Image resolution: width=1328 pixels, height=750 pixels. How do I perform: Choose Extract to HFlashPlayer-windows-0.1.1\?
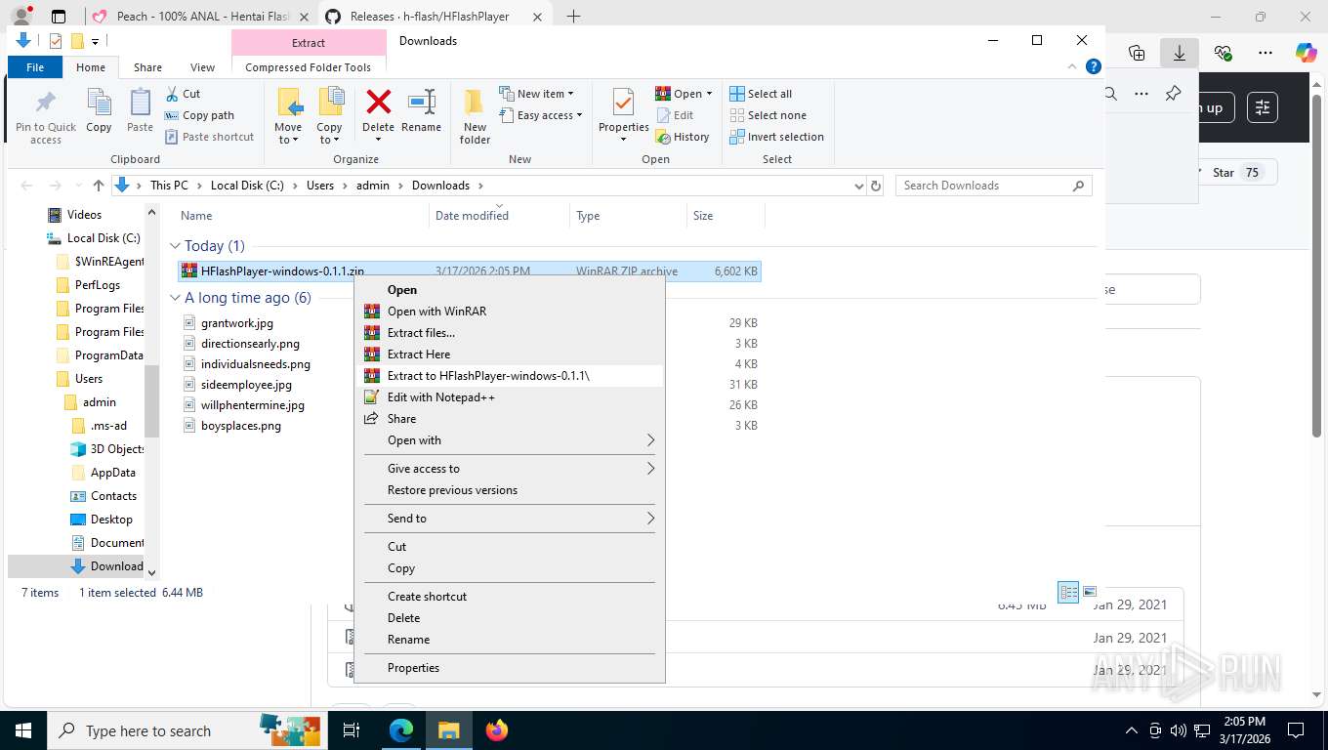point(509,376)
